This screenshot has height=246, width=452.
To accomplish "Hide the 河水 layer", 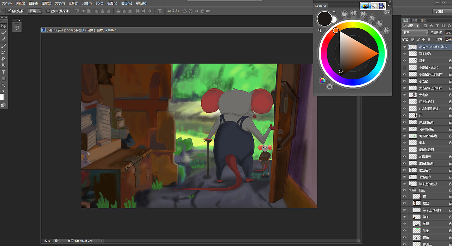I will pyautogui.click(x=404, y=143).
